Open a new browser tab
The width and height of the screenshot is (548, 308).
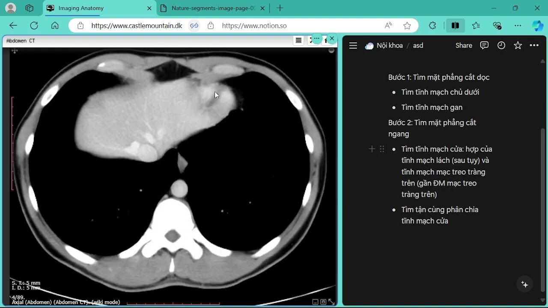pyautogui.click(x=280, y=8)
